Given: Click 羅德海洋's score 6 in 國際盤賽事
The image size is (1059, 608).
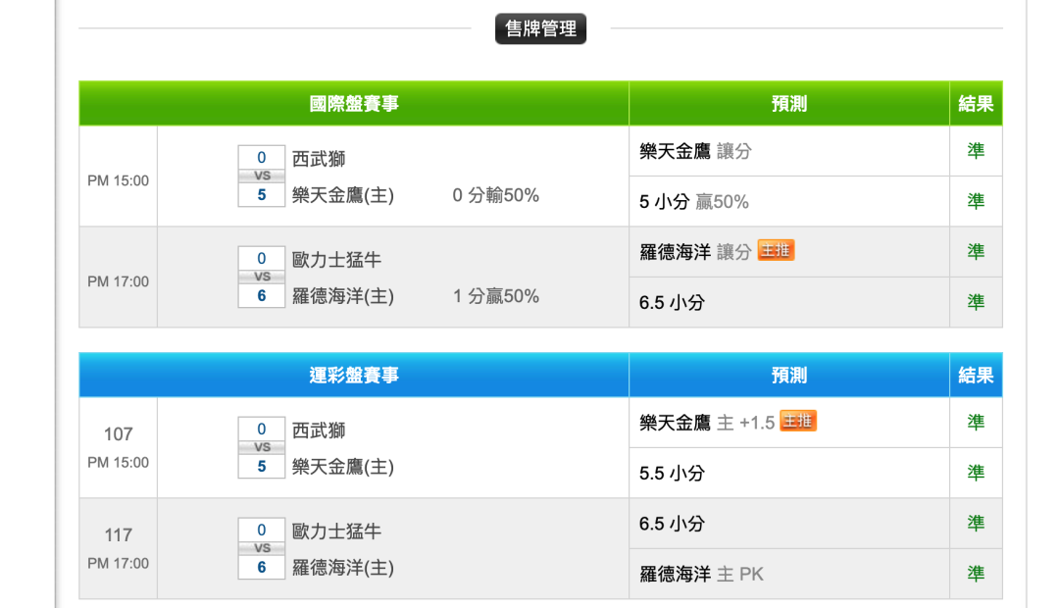Looking at the screenshot, I should pyautogui.click(x=262, y=295).
